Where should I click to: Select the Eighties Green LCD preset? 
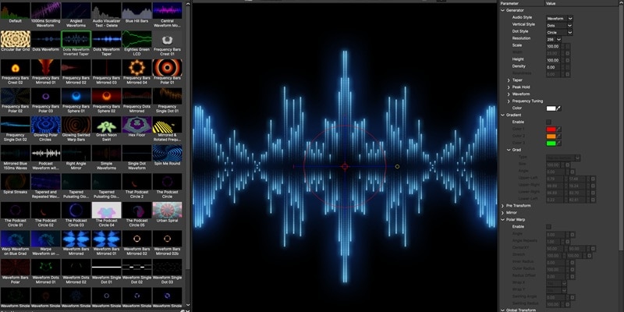click(137, 40)
